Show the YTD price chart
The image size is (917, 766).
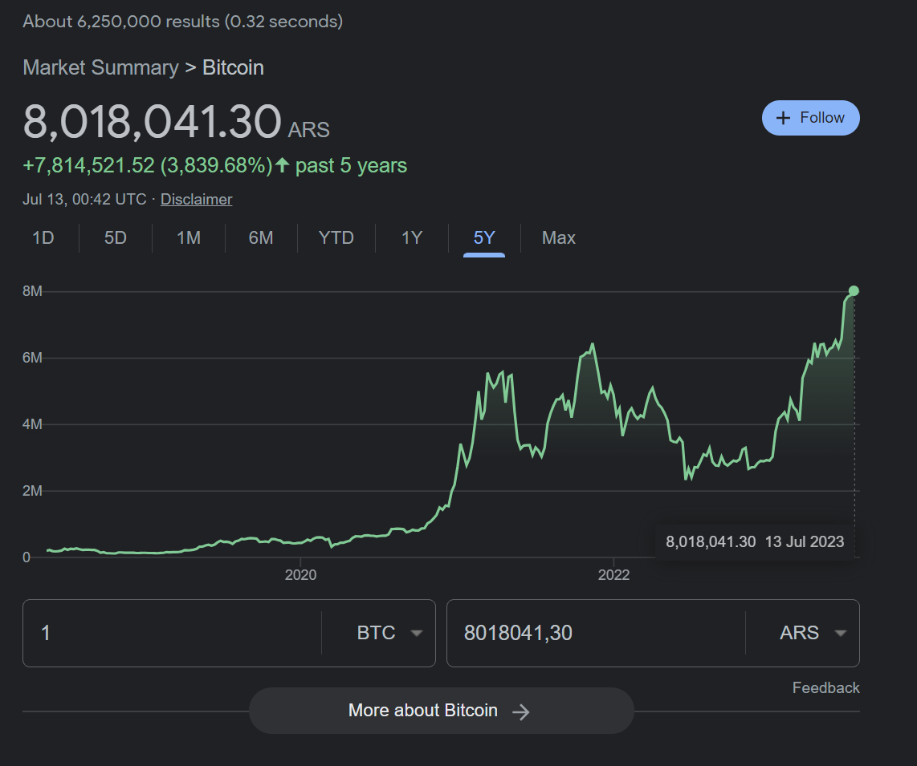(x=336, y=238)
